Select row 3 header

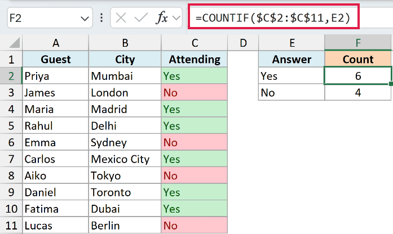coord(11,92)
